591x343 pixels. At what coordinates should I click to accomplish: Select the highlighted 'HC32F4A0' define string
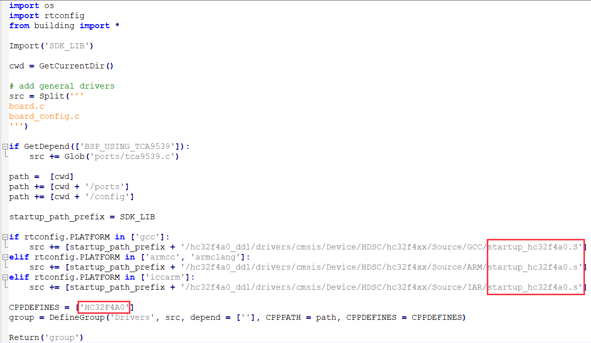pos(104,307)
